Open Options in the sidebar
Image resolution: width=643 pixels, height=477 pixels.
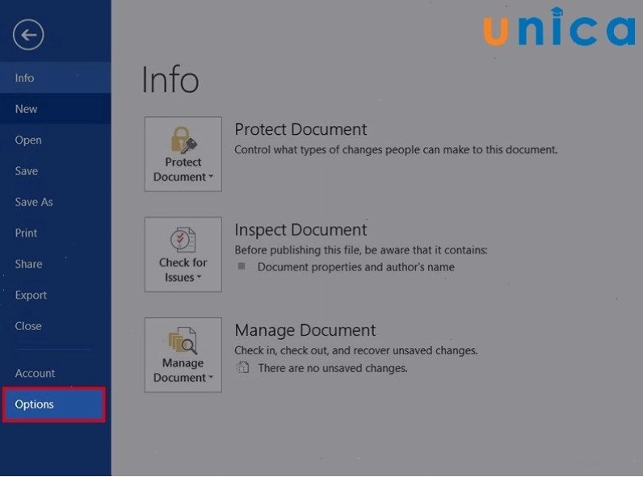coord(54,404)
